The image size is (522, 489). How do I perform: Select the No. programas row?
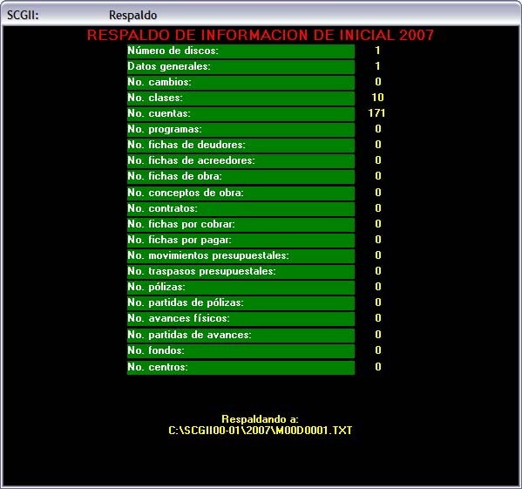pos(241,130)
